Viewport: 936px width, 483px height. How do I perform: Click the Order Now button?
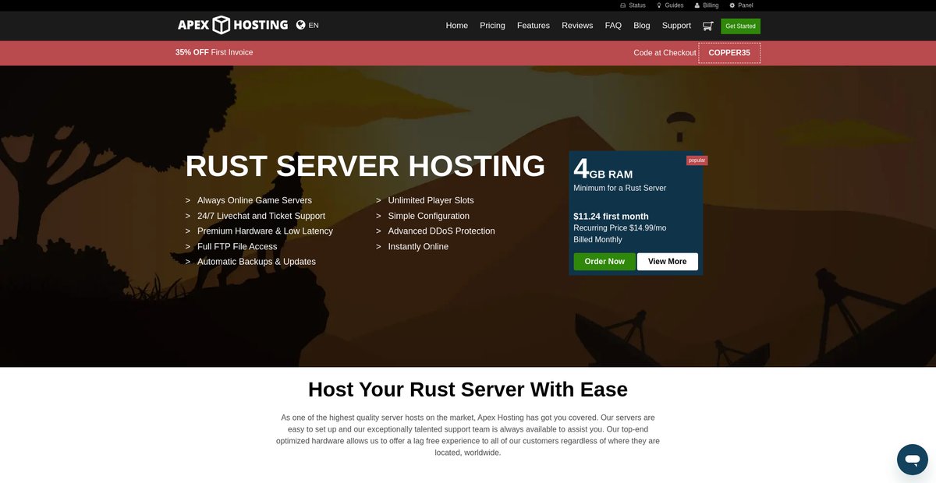[x=604, y=262]
